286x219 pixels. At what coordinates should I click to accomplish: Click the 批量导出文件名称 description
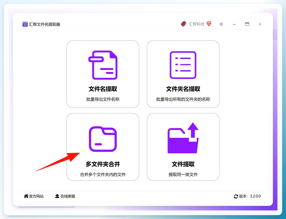(x=103, y=99)
